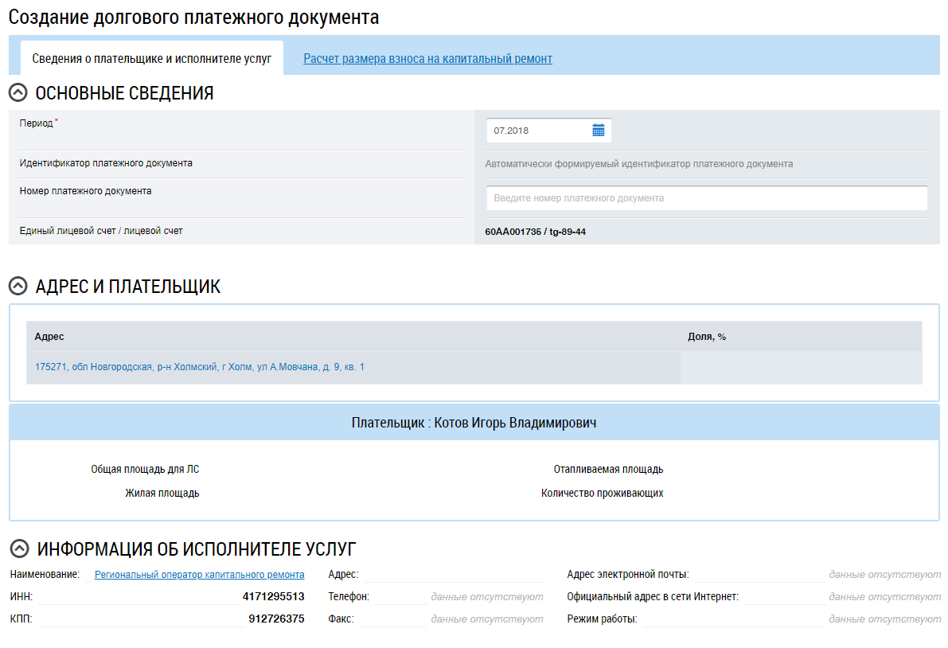Click the Доля, % column header
Image resolution: width=948 pixels, height=648 pixels.
pos(706,337)
